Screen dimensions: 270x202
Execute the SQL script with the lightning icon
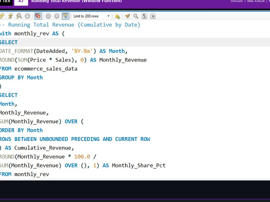click(2, 16)
